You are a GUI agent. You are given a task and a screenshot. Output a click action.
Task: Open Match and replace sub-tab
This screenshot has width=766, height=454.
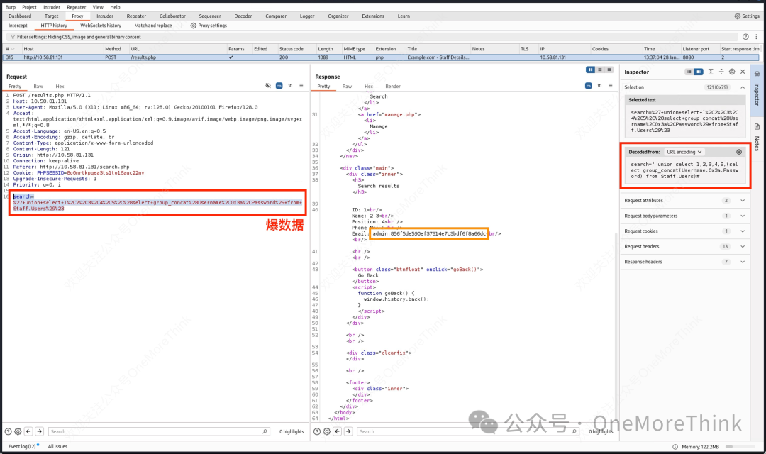point(153,26)
